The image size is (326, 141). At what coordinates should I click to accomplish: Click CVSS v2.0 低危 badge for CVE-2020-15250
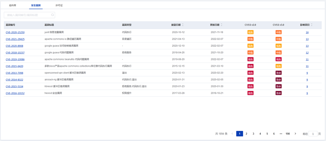(250, 32)
